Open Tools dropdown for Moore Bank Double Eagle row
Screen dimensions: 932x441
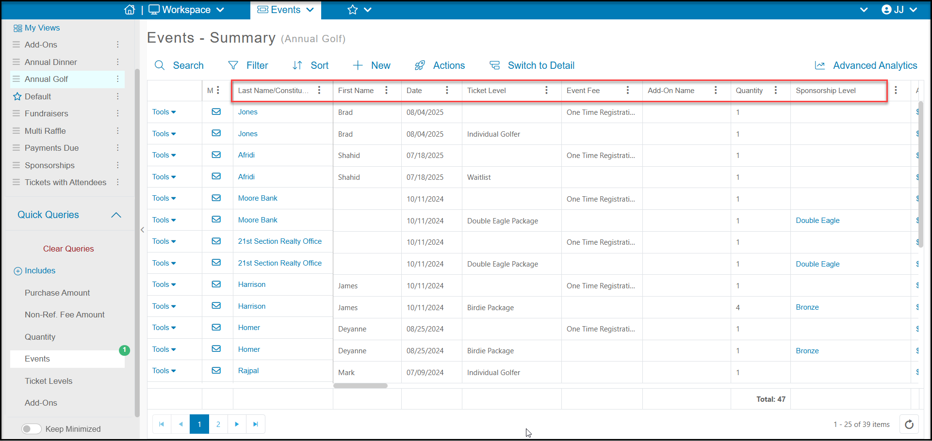[x=164, y=220]
